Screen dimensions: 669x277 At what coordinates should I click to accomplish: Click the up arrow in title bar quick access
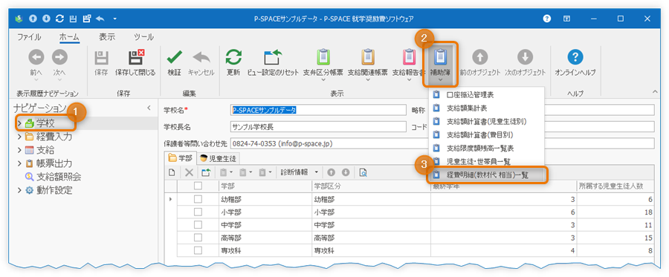pos(33,19)
